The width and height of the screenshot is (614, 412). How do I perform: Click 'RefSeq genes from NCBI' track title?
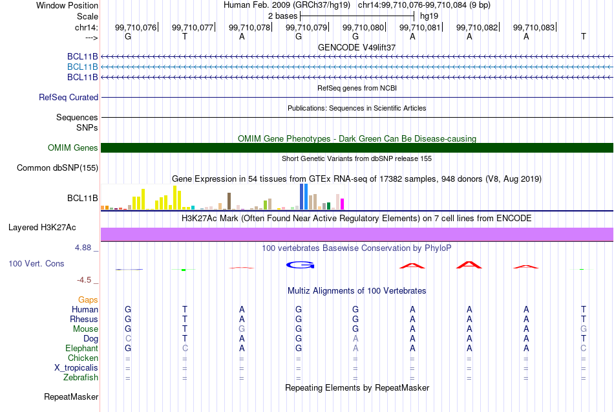pyautogui.click(x=357, y=88)
